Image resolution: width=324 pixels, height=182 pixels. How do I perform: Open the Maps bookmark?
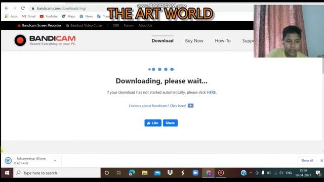point(68,16)
